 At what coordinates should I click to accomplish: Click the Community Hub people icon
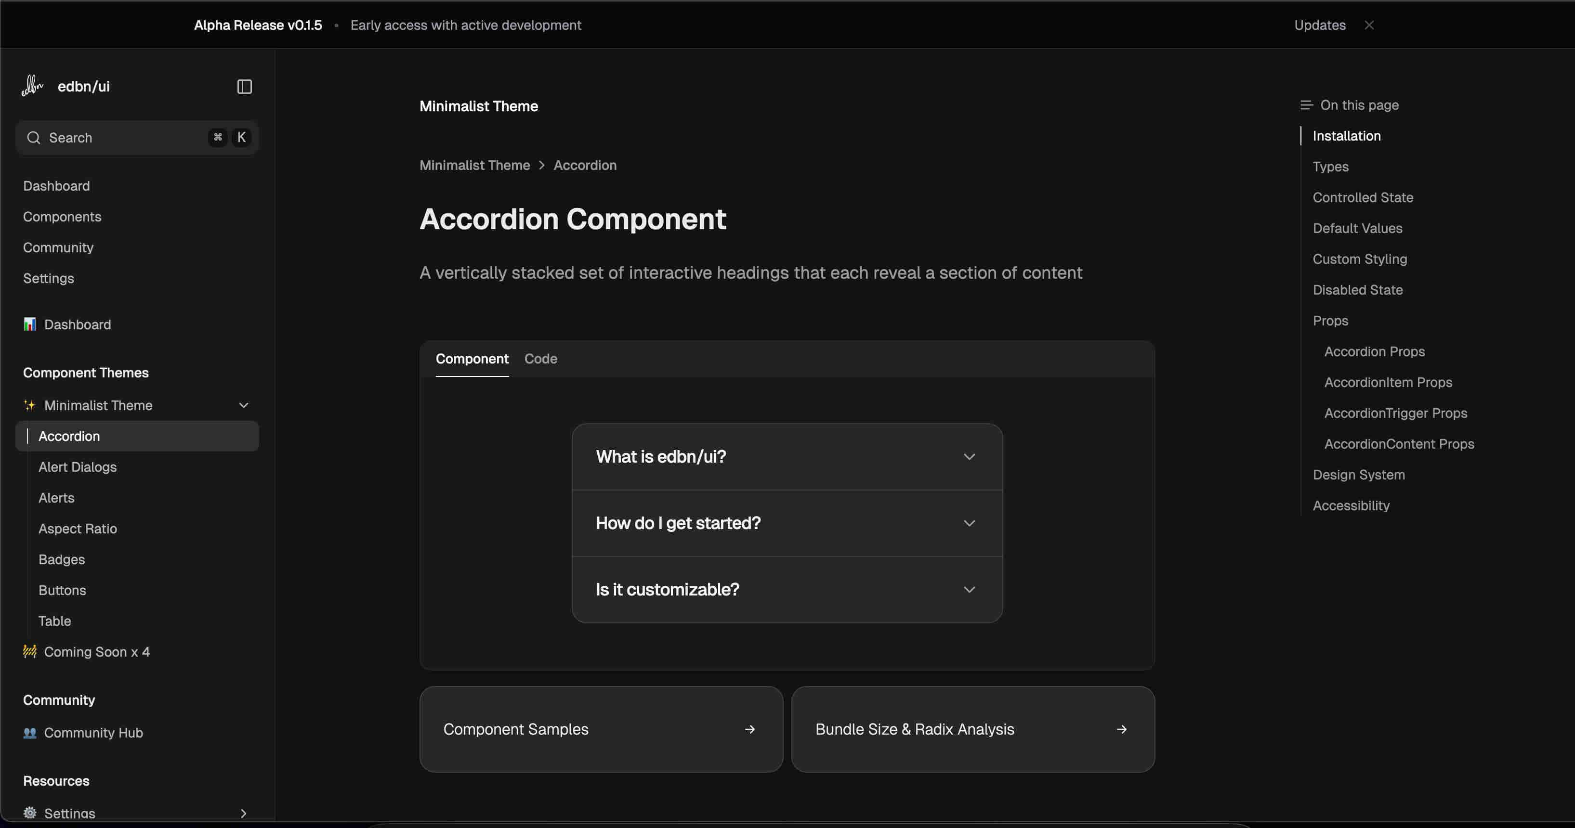[x=29, y=733]
